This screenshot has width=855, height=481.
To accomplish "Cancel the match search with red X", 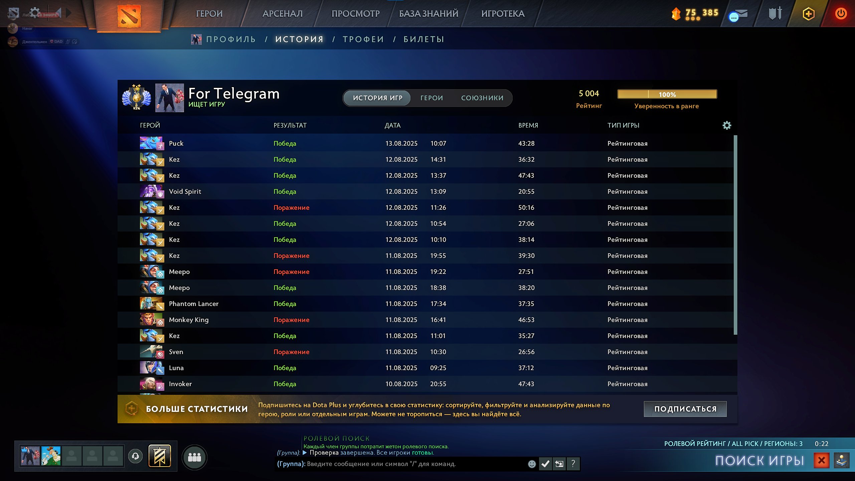I will [822, 461].
